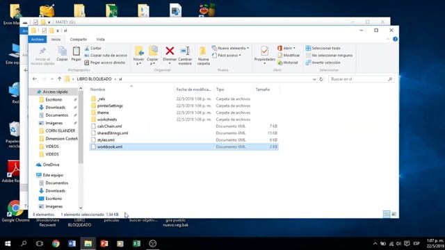Screen dimensions: 445x250
Task: Sort by the Nombre column header
Action: (x=131, y=90)
